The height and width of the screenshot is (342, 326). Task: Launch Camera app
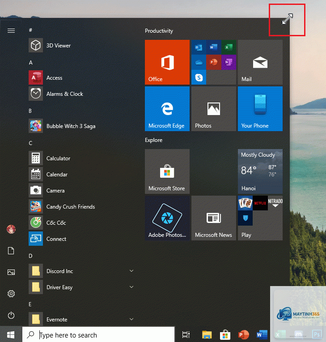point(81,190)
